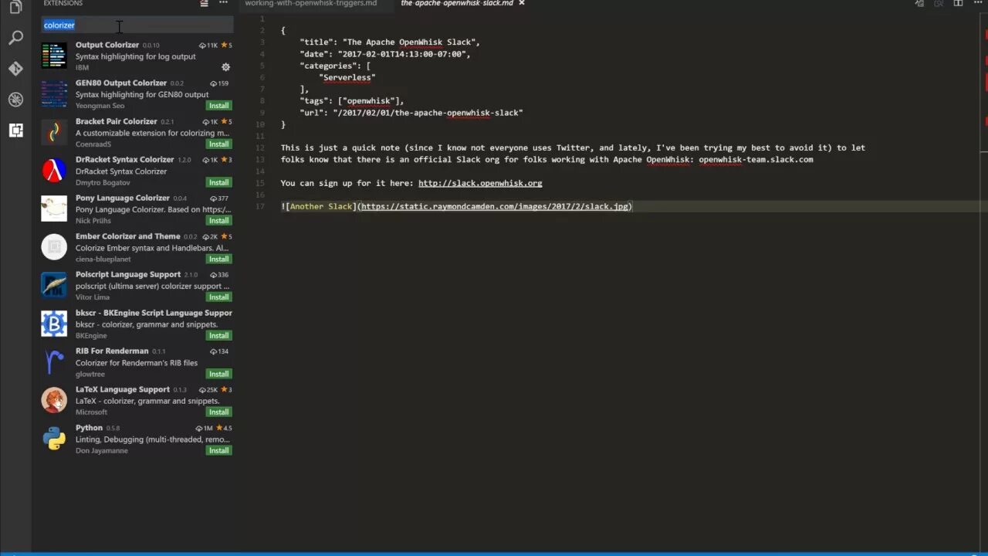Split the editor with the split icon
The image size is (988, 556).
point(958,4)
